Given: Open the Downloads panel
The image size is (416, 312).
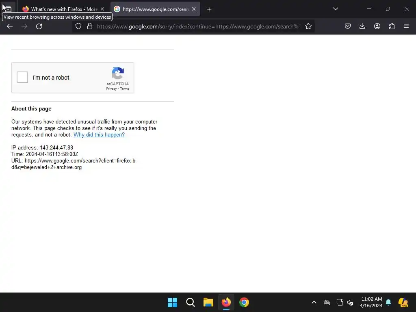Looking at the screenshot, I should point(362,26).
